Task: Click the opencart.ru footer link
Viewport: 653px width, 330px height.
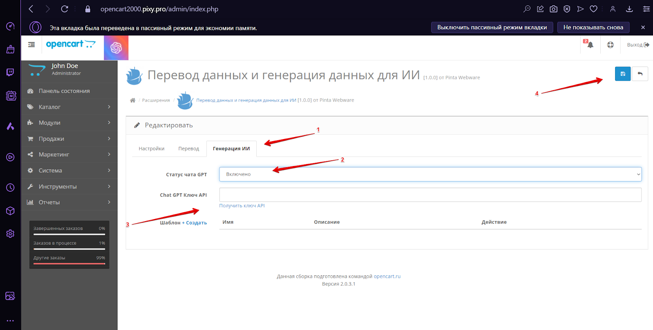Action: tap(387, 277)
